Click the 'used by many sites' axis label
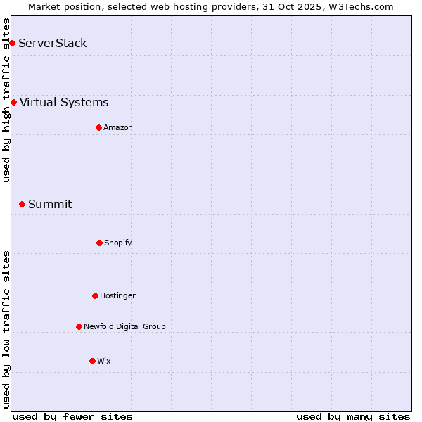This screenshot has width=422, height=422. 353,416
